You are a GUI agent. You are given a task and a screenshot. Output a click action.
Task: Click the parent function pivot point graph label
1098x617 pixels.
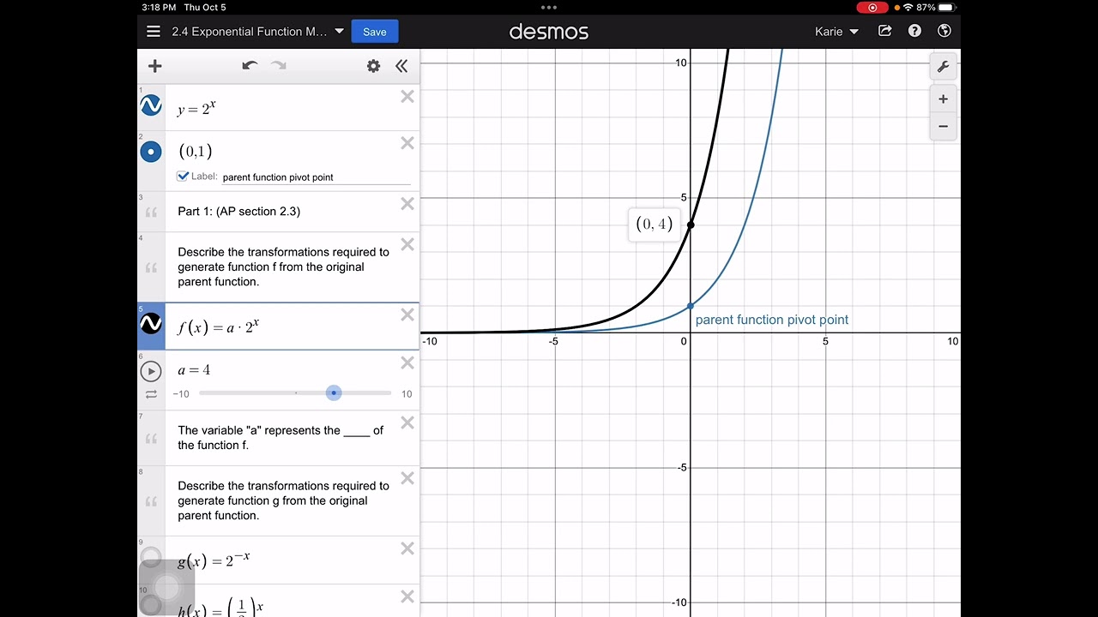(772, 320)
